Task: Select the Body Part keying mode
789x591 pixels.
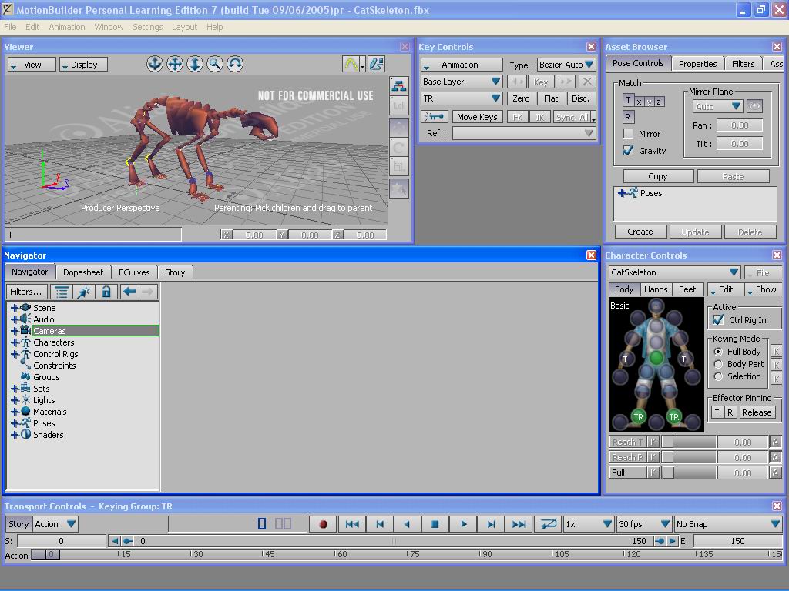Action: tap(718, 364)
